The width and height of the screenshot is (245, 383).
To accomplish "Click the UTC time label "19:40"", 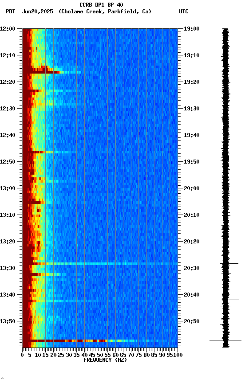I will [x=192, y=135].
